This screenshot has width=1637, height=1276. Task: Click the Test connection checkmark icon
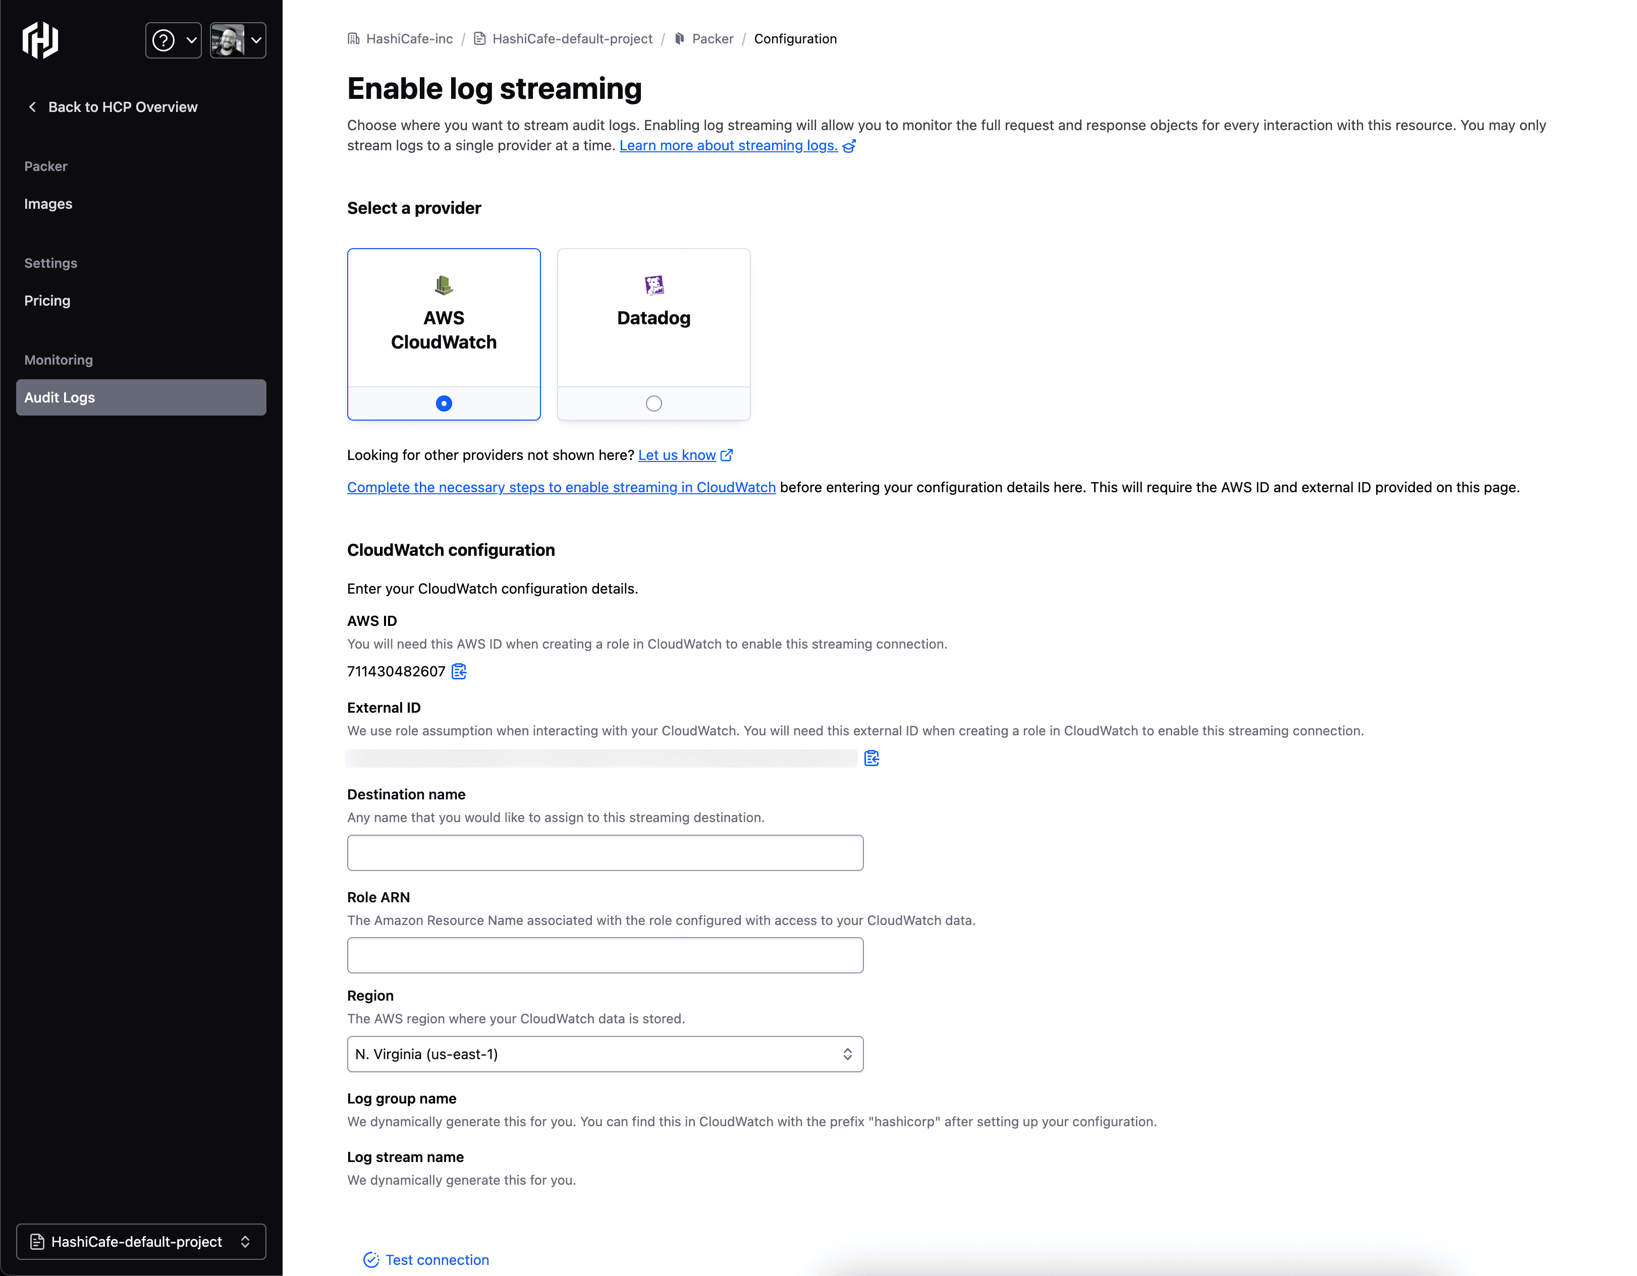pyautogui.click(x=370, y=1259)
